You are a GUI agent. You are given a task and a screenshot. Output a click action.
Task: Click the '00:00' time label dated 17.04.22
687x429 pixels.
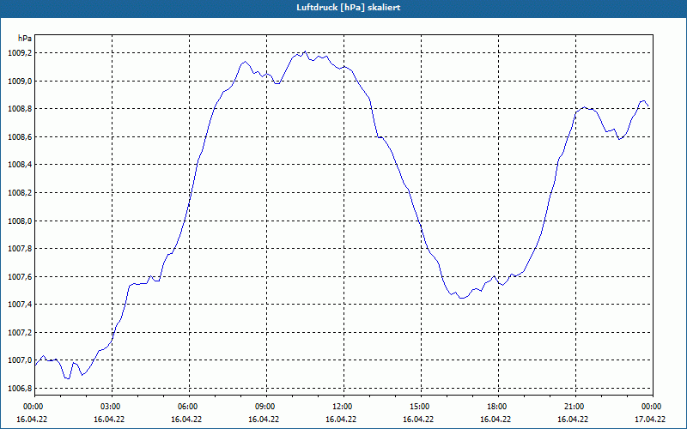pos(652,407)
